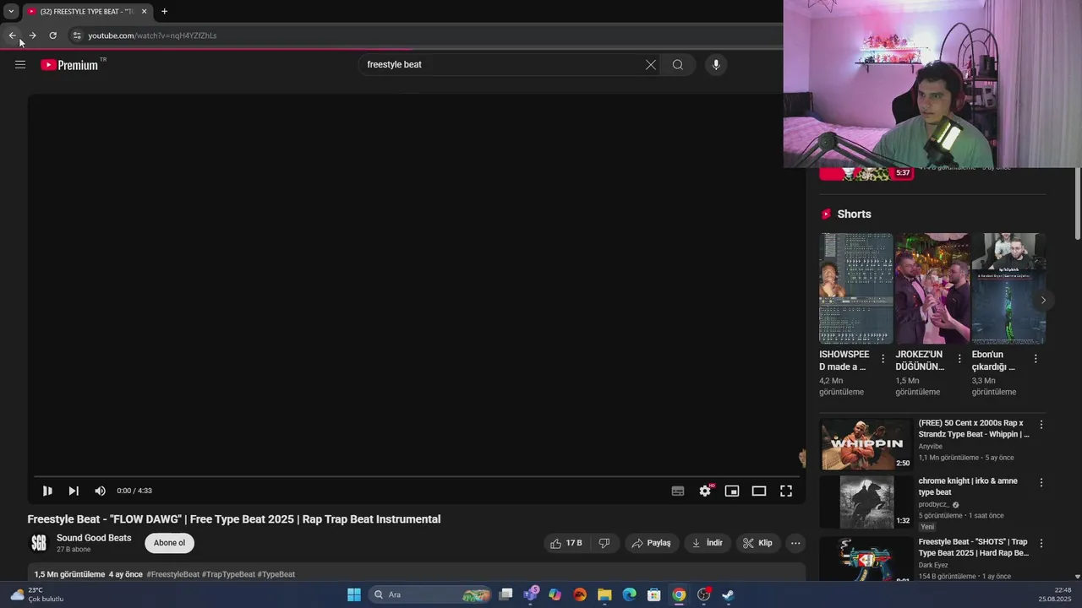Download video with İndir button
The image size is (1082, 608).
pyautogui.click(x=708, y=543)
